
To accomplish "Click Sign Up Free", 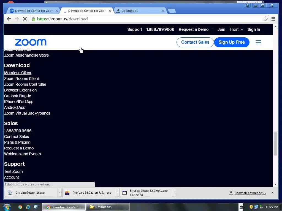I will tap(232, 42).
